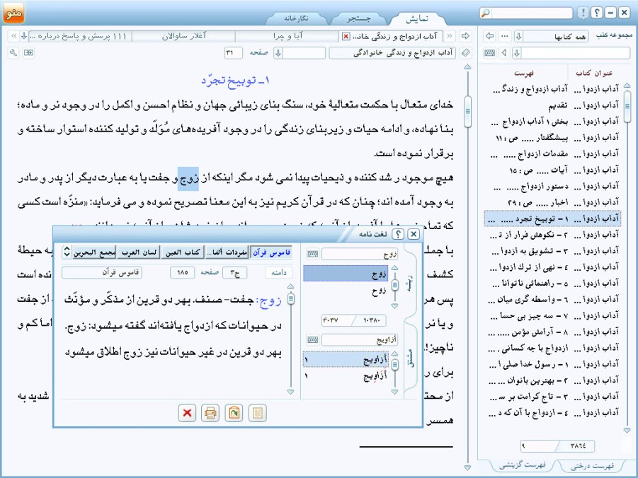Open keyboard beside the زوج root input
The image size is (638, 478).
(x=313, y=255)
